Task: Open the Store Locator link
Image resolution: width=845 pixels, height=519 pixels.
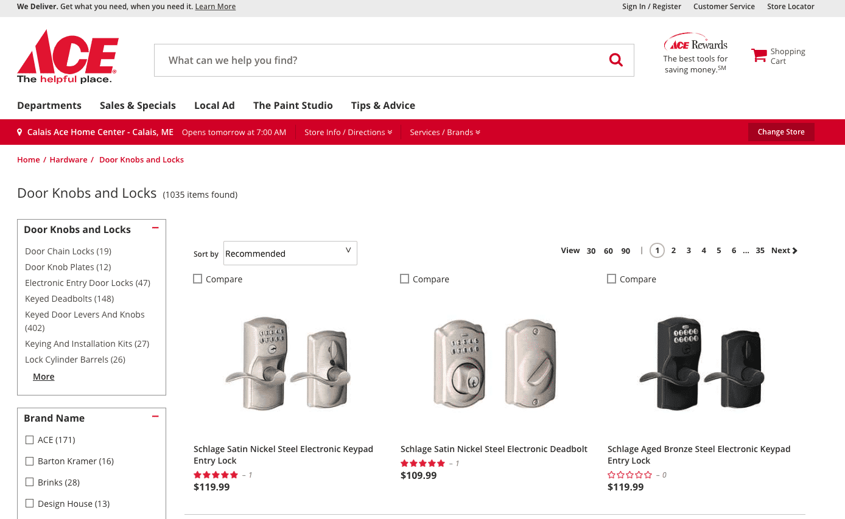Action: [x=791, y=7]
